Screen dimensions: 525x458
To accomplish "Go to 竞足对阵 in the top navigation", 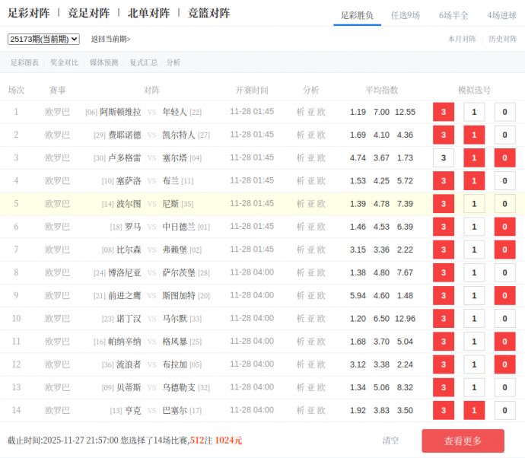I will point(88,13).
